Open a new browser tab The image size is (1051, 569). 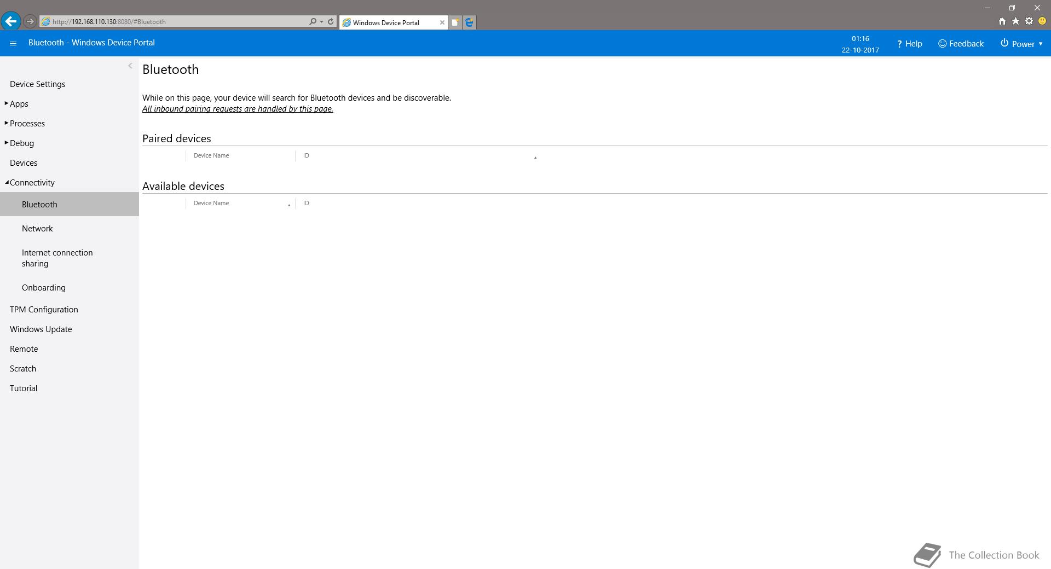tap(455, 22)
